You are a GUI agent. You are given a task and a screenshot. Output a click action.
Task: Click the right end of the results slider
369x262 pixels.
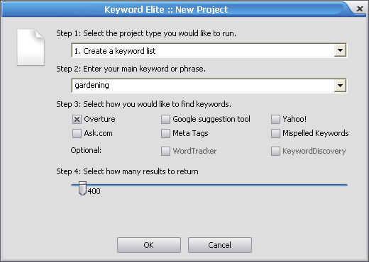pos(346,186)
